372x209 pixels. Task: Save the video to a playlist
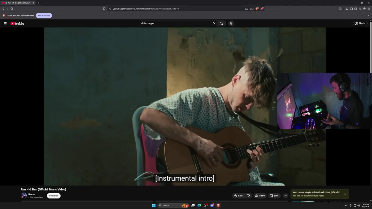coord(274,196)
